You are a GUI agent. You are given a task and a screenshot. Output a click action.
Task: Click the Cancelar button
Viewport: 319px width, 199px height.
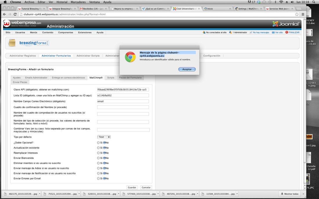[x=146, y=187]
